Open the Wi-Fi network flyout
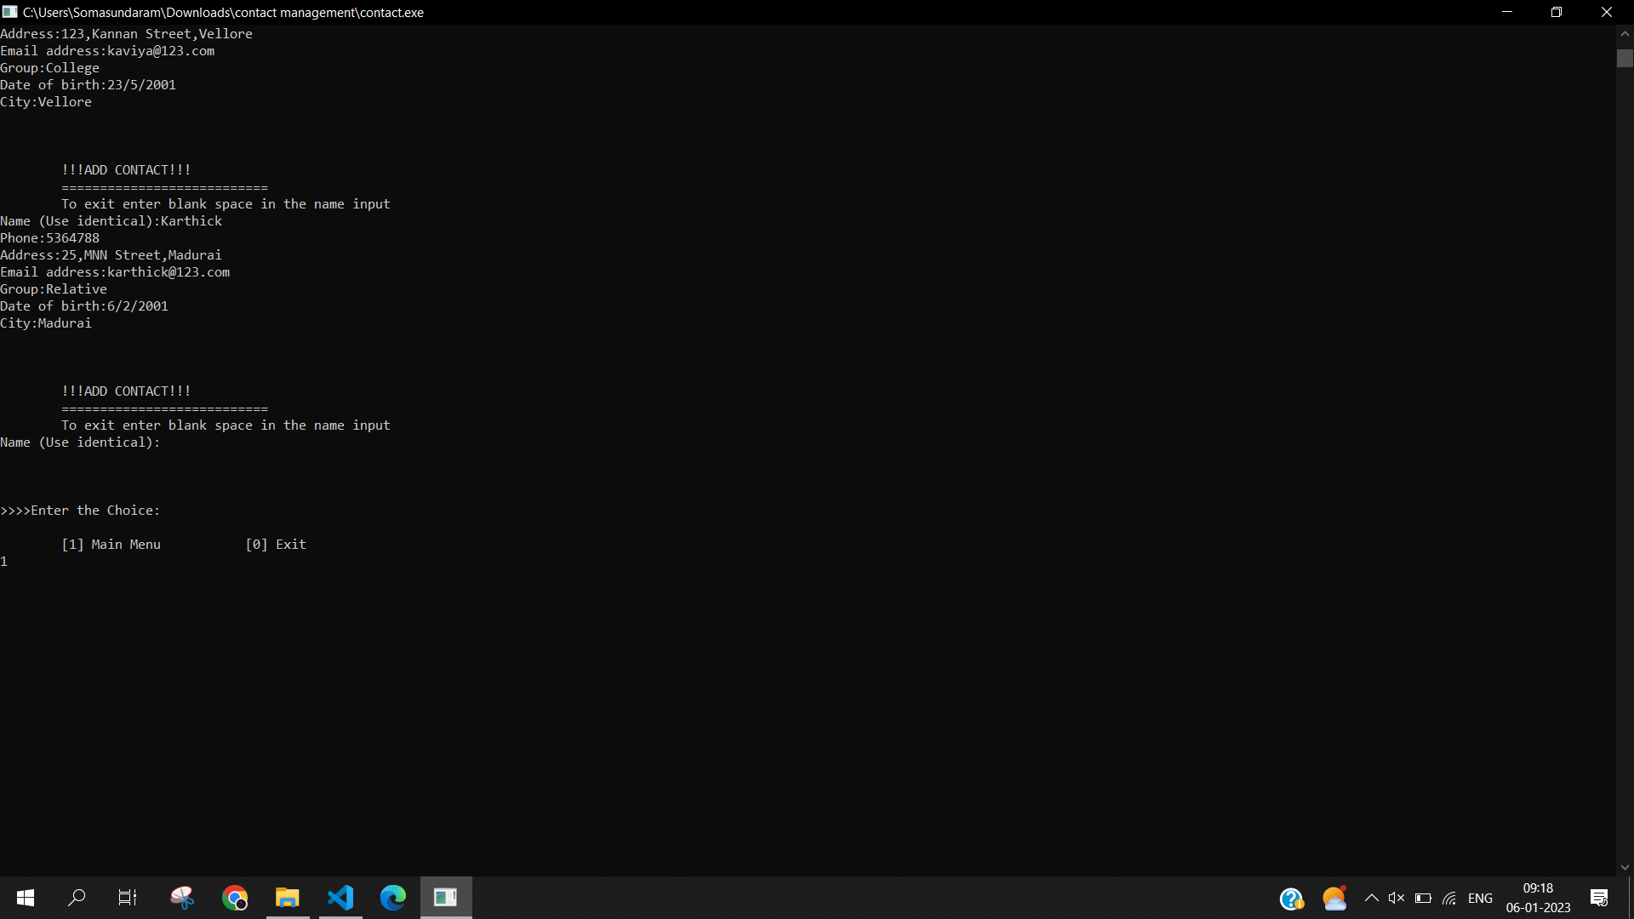1634x919 pixels. click(1450, 899)
